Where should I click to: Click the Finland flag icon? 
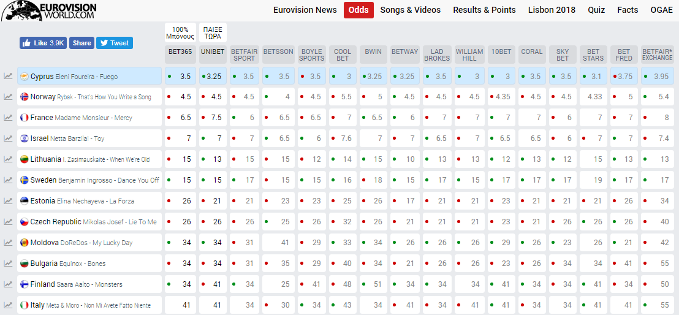pos(25,284)
